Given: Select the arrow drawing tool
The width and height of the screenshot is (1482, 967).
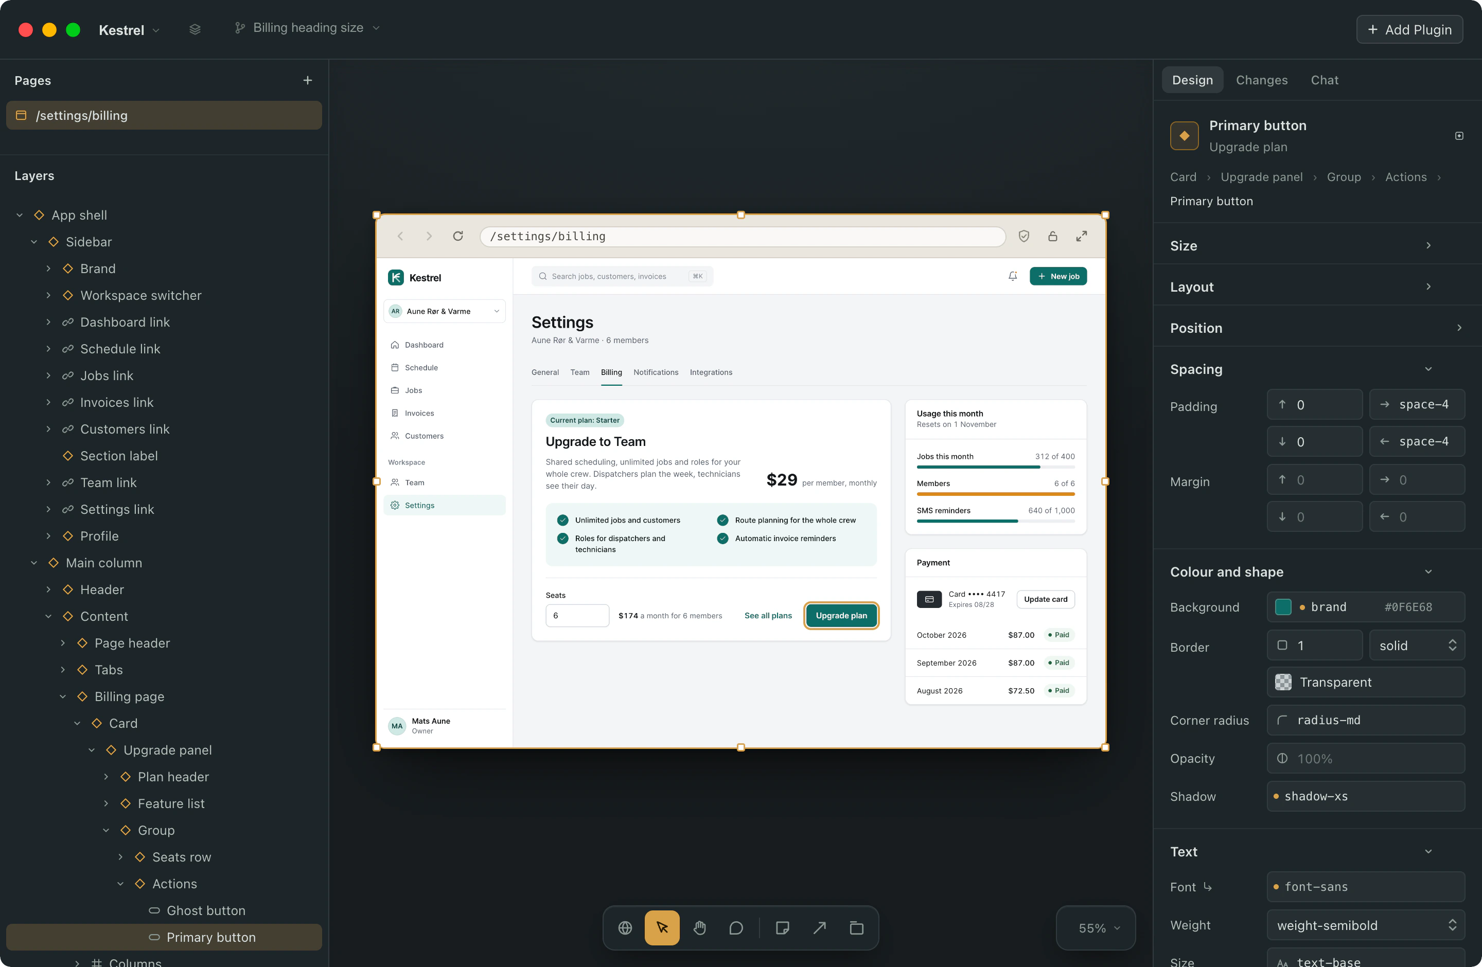Looking at the screenshot, I should (819, 928).
